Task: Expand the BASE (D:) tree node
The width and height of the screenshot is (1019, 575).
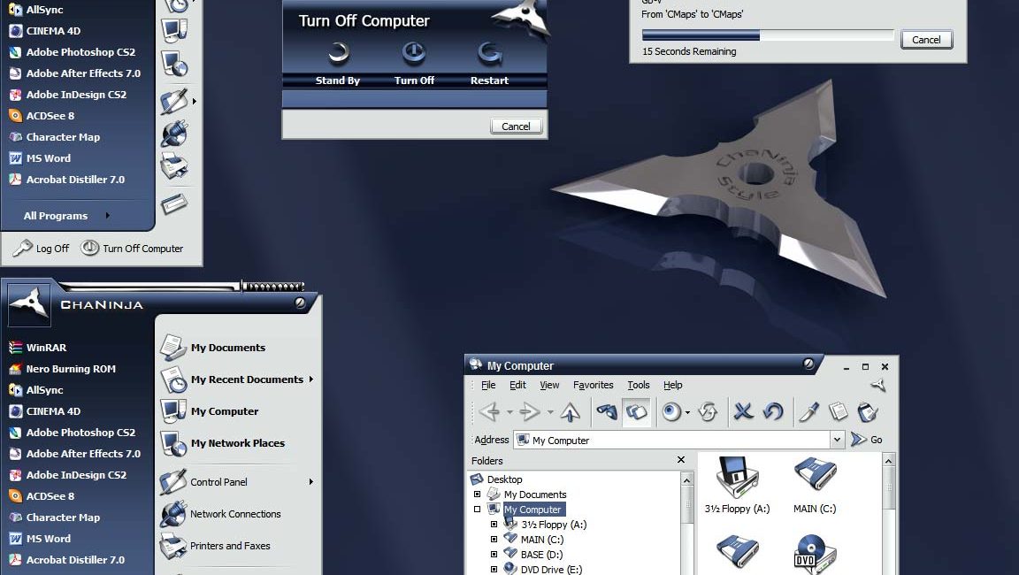Action: (494, 555)
